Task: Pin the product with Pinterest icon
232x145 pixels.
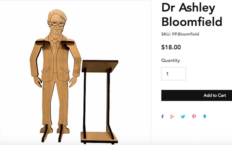Action: pyautogui.click(x=194, y=117)
